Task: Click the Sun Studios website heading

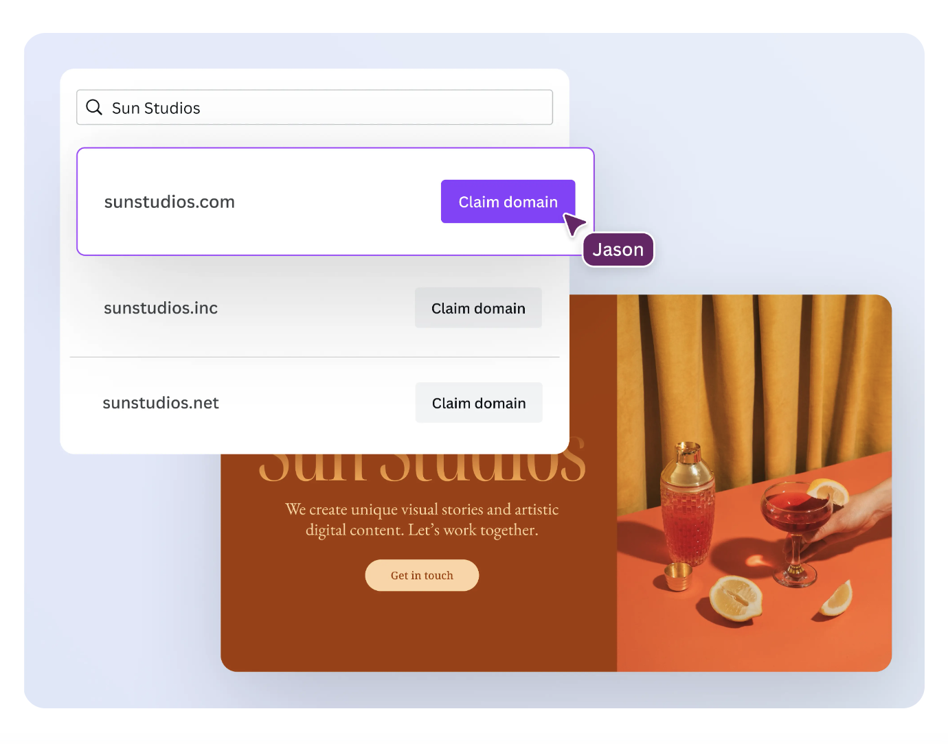Action: (x=422, y=463)
